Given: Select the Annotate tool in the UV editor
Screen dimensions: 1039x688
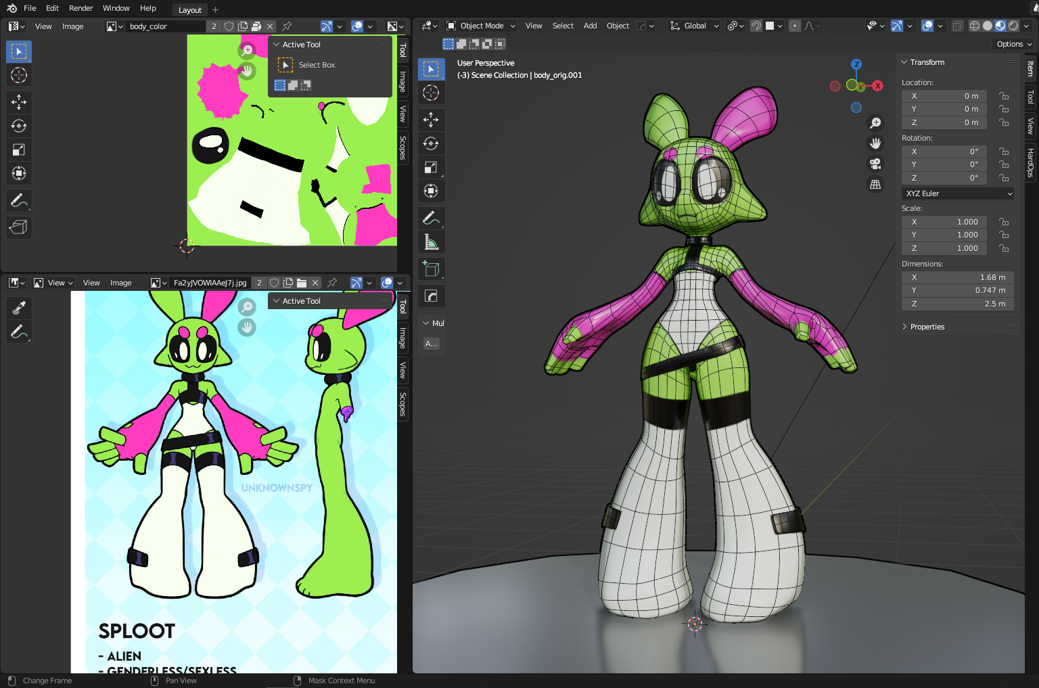Looking at the screenshot, I should [x=19, y=200].
